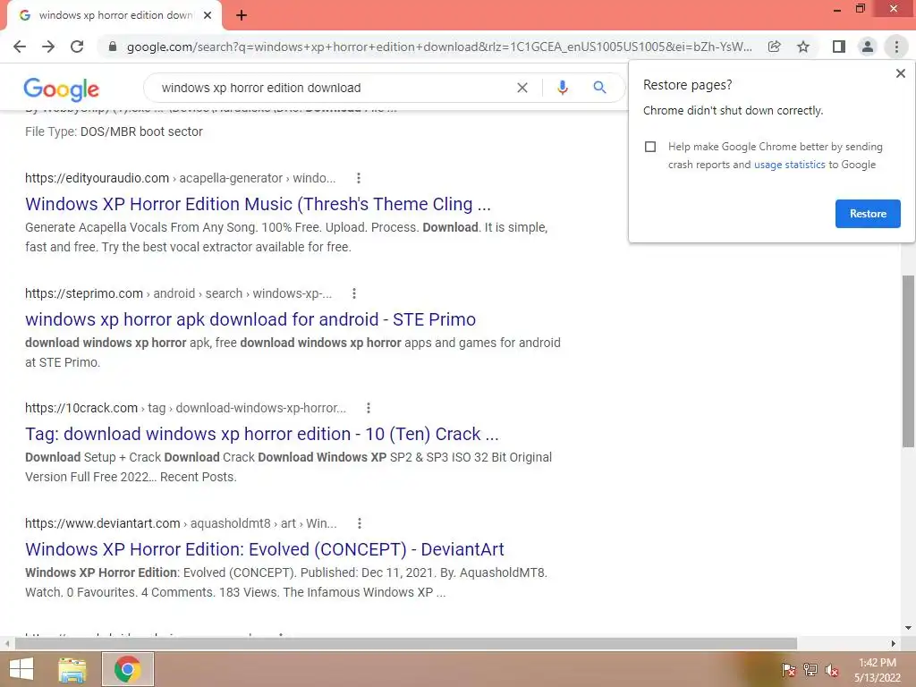Click the Chrome taskbar icon
Image resolution: width=916 pixels, height=687 pixels.
[127, 669]
